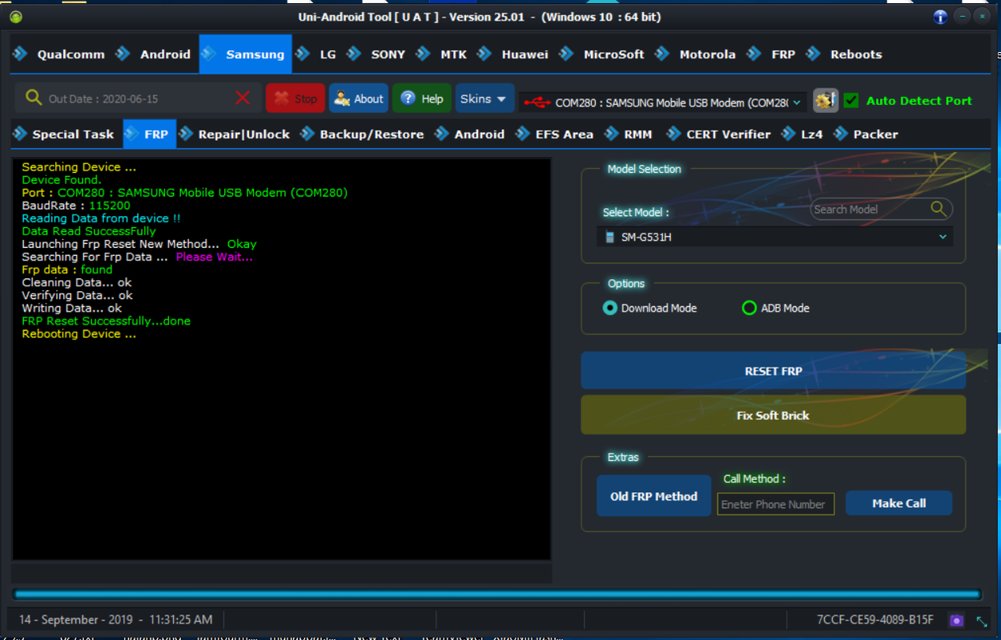Click the Old FRP Method button
1001x640 pixels.
[x=653, y=496]
